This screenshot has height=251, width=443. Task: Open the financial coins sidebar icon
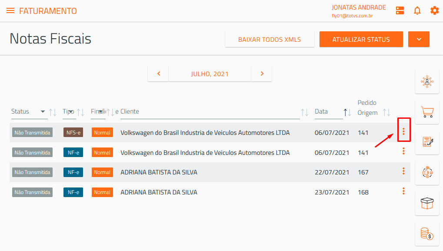point(427,234)
